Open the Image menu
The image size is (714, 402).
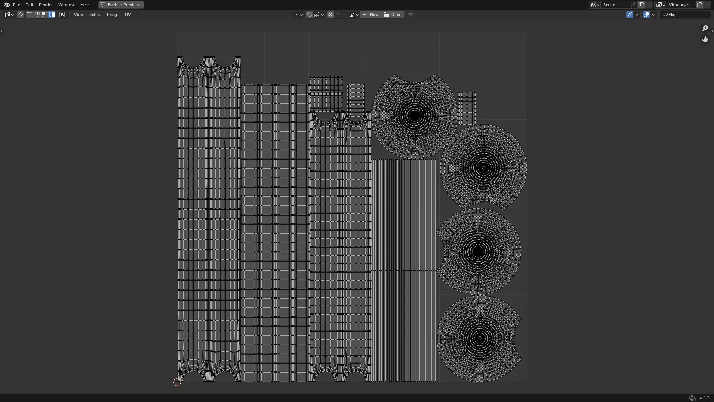pos(113,15)
